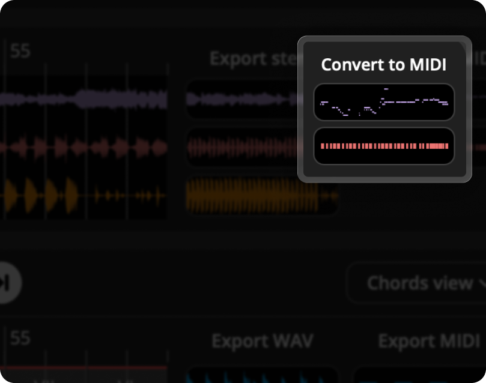486x383 pixels.
Task: Click the chevron arrow beside Chords view
Action: click(x=480, y=283)
